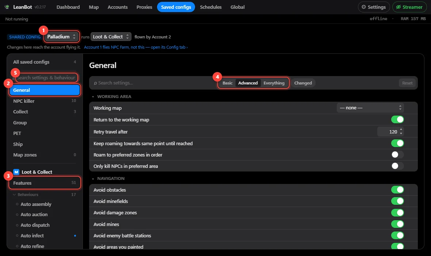Disable Avoid obstacles toggle
The height and width of the screenshot is (256, 431).
(397, 190)
